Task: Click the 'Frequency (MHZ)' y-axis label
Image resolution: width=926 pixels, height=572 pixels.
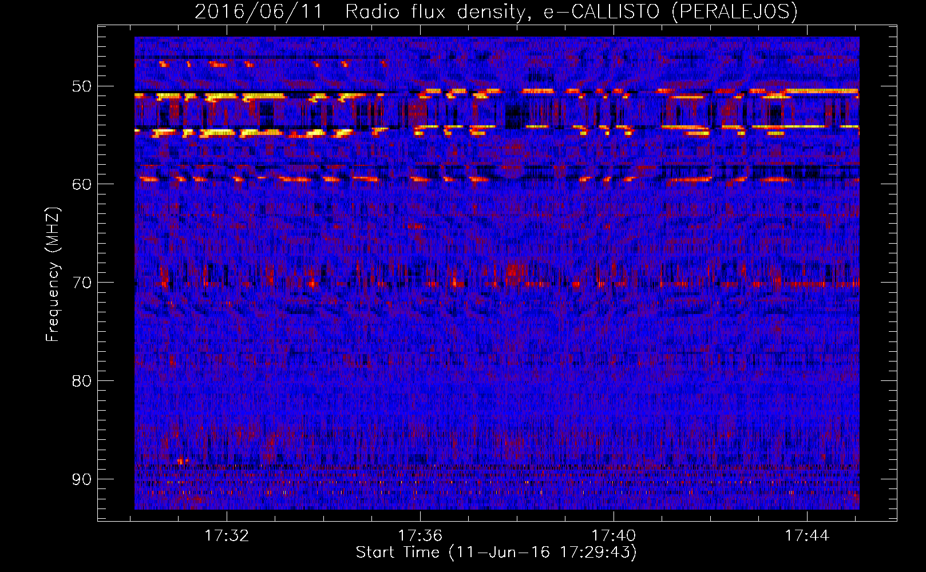Action: (x=53, y=274)
